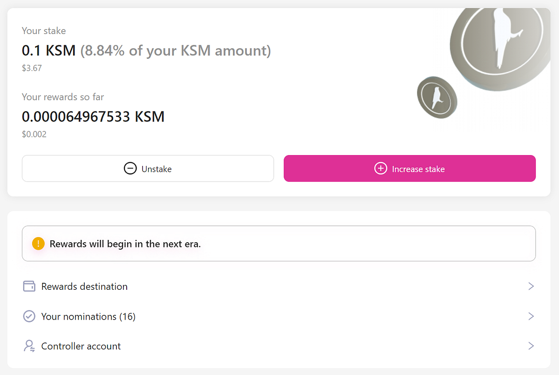
Task: Click the wallet icon beside Rewards destination
Action: 29,286
